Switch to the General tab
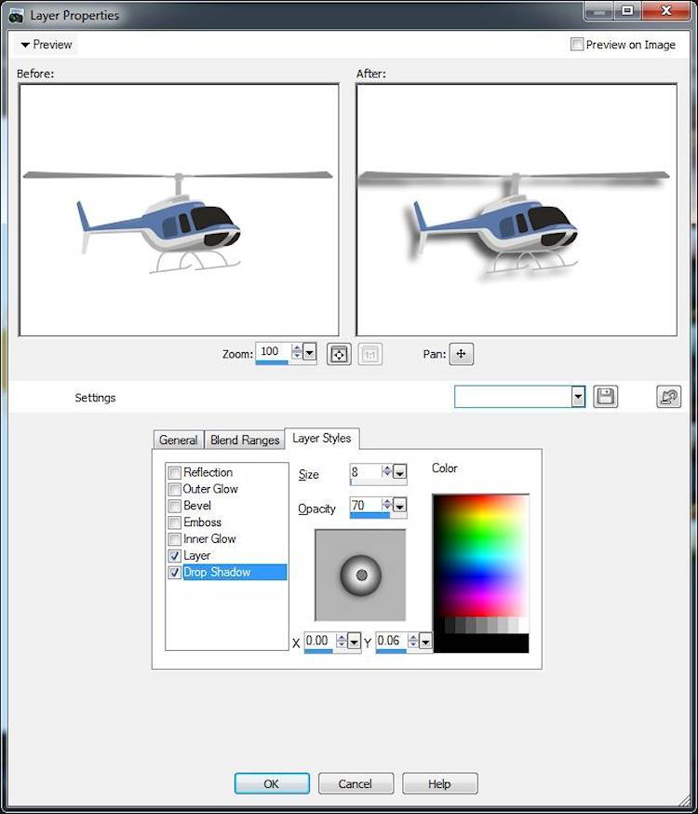Viewport: 698px width, 814px height. coord(178,440)
